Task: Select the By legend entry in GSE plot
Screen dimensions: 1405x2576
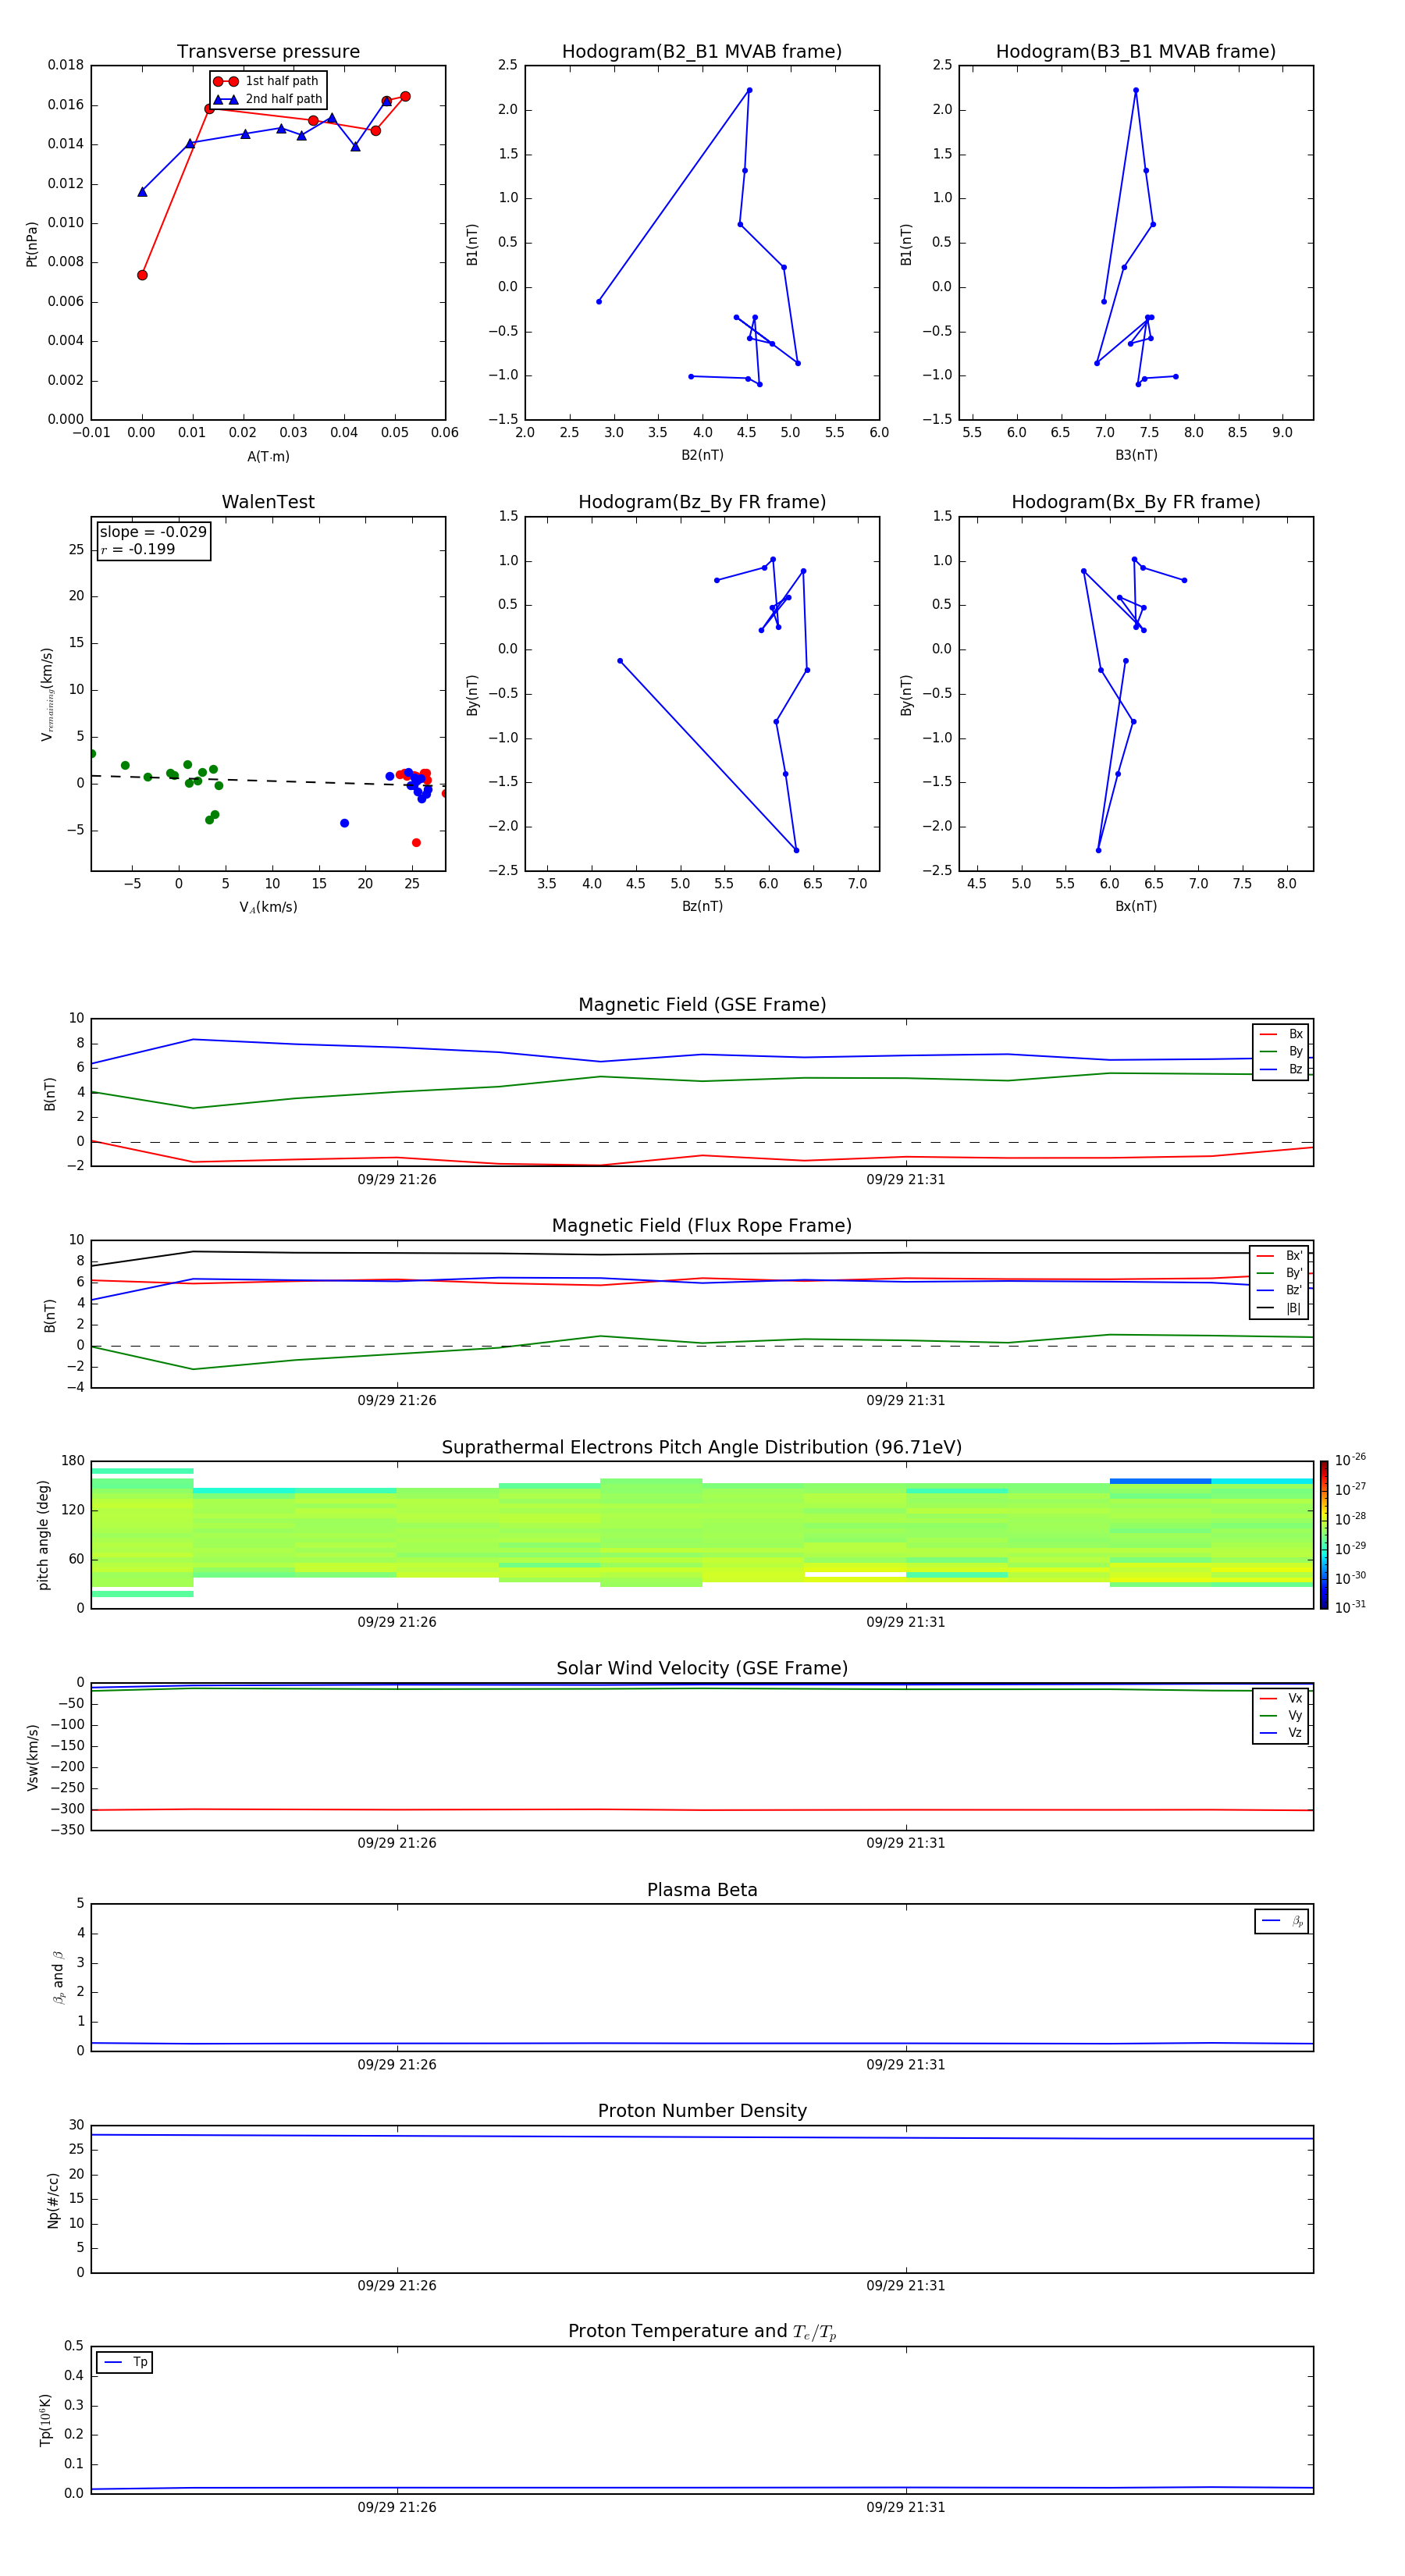Action: tap(1281, 1051)
